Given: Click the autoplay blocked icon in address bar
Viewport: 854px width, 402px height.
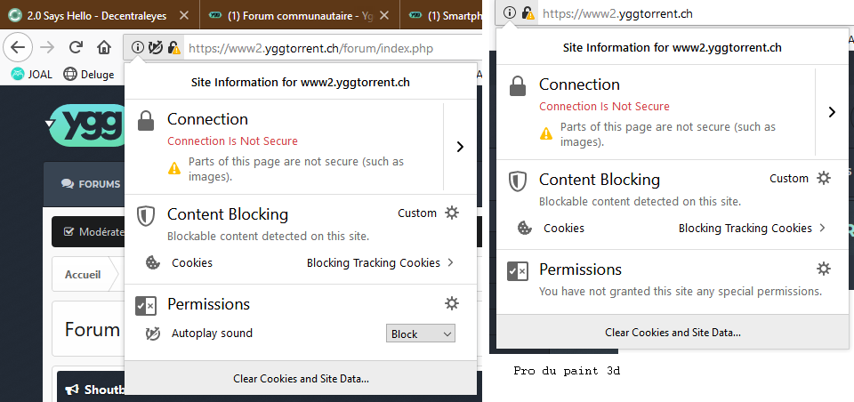Looking at the screenshot, I should coord(156,48).
